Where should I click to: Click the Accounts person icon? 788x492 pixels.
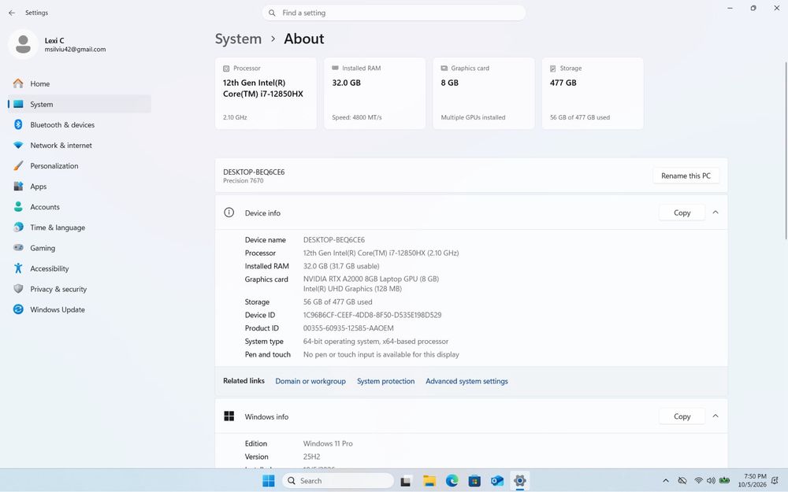click(x=18, y=207)
